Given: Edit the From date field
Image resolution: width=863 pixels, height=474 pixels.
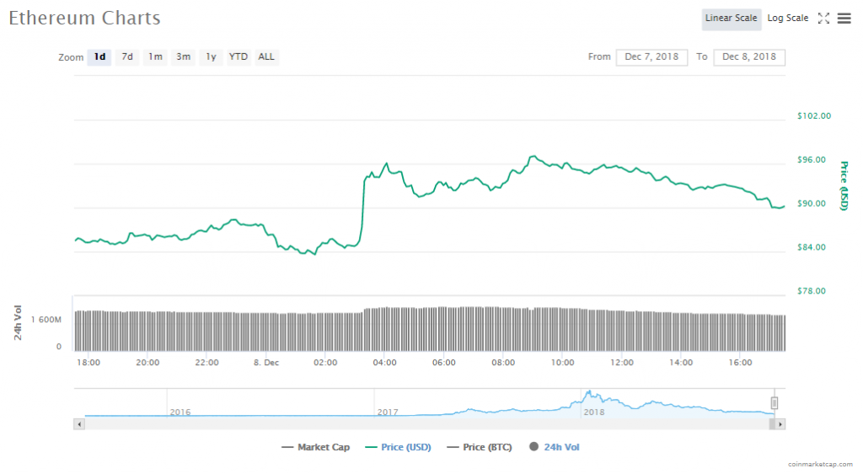Looking at the screenshot, I should point(651,57).
